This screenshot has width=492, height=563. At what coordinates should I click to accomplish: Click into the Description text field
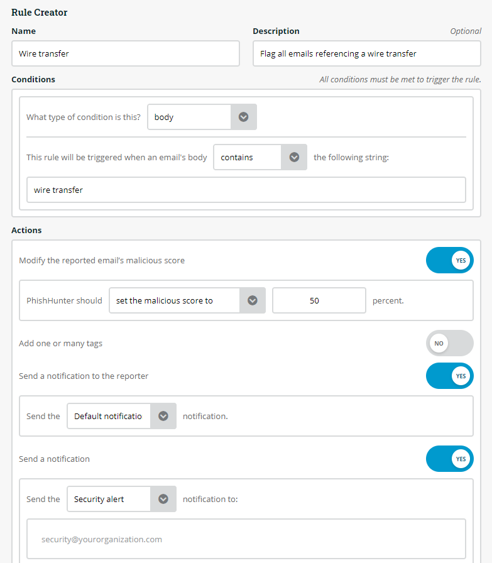(366, 53)
